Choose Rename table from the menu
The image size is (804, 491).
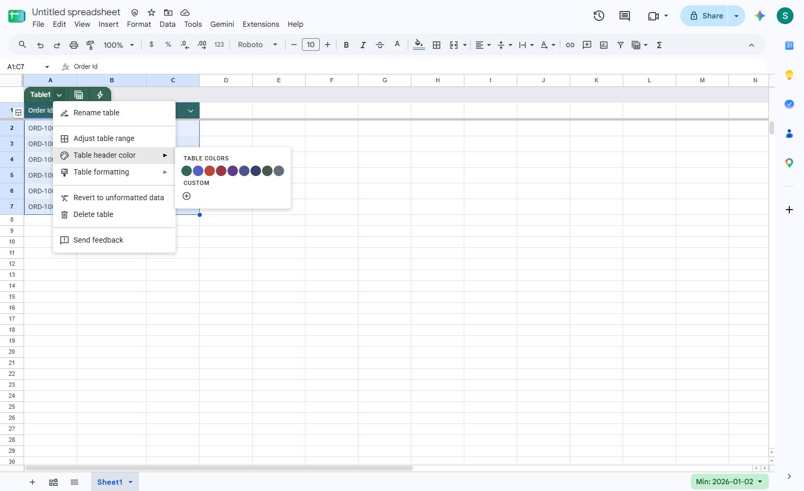(114, 113)
